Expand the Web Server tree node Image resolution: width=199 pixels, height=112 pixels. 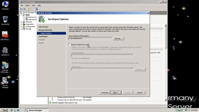point(24,20)
